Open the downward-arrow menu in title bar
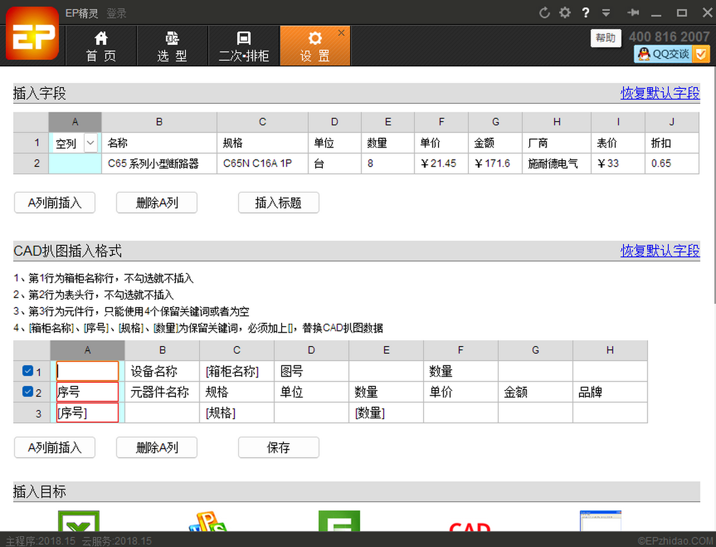The height and width of the screenshot is (547, 716). pos(606,13)
